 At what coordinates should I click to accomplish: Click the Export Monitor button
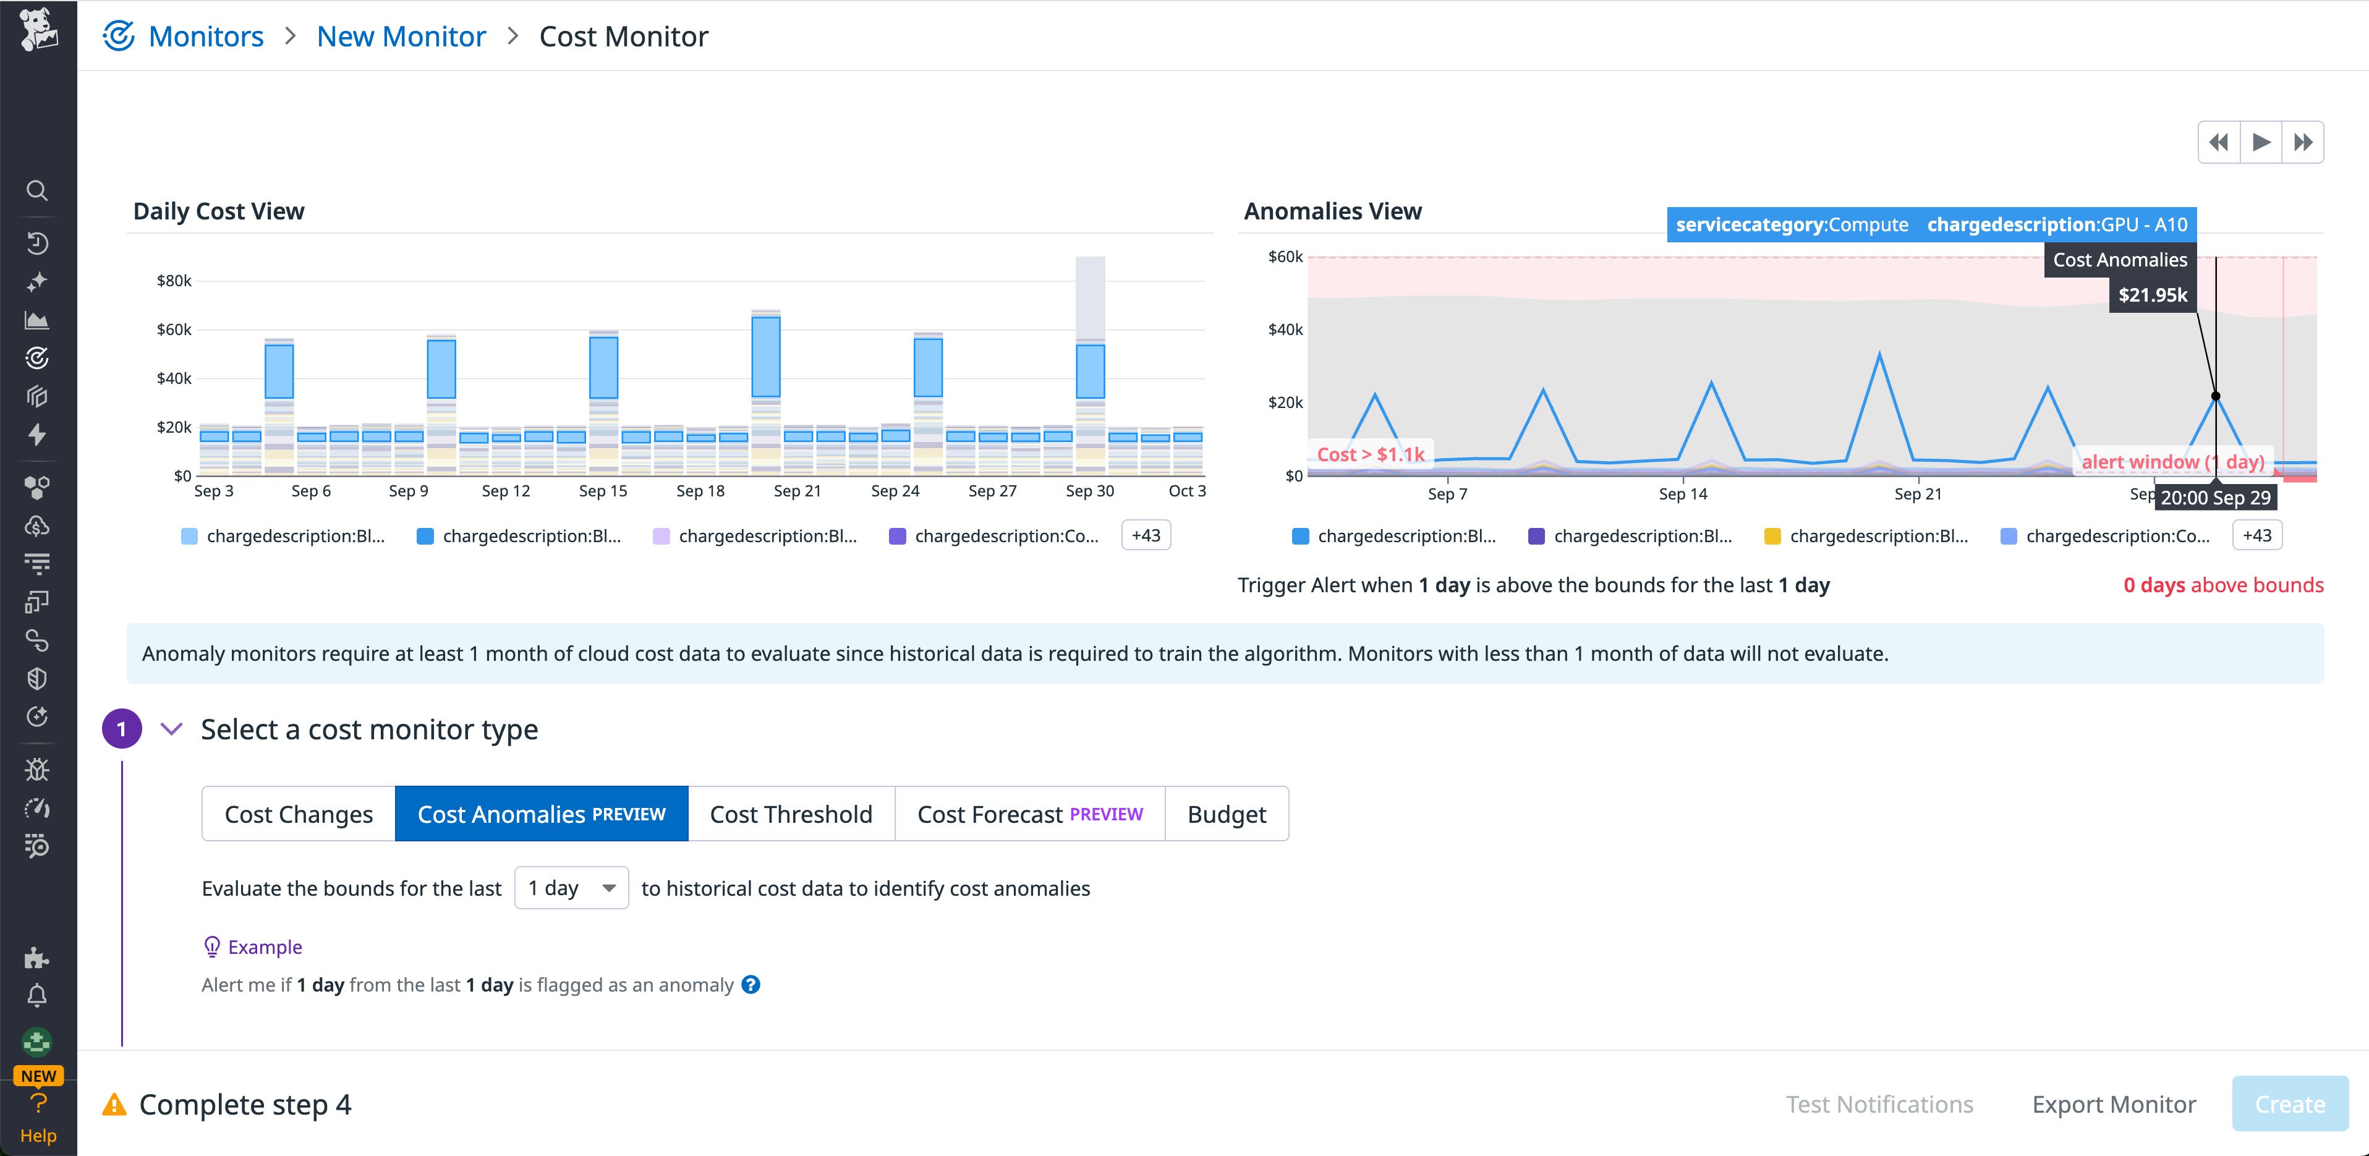(x=2113, y=1103)
